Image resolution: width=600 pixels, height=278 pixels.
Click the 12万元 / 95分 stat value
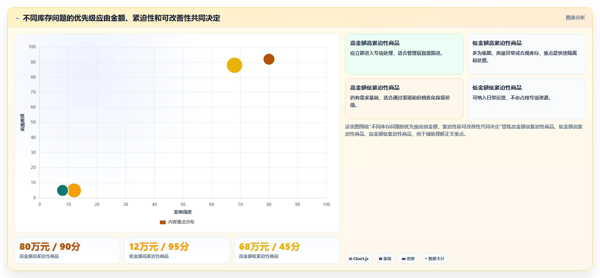[159, 247]
